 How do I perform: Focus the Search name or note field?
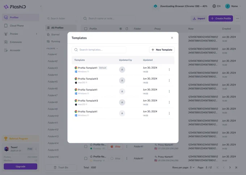[x=108, y=18]
